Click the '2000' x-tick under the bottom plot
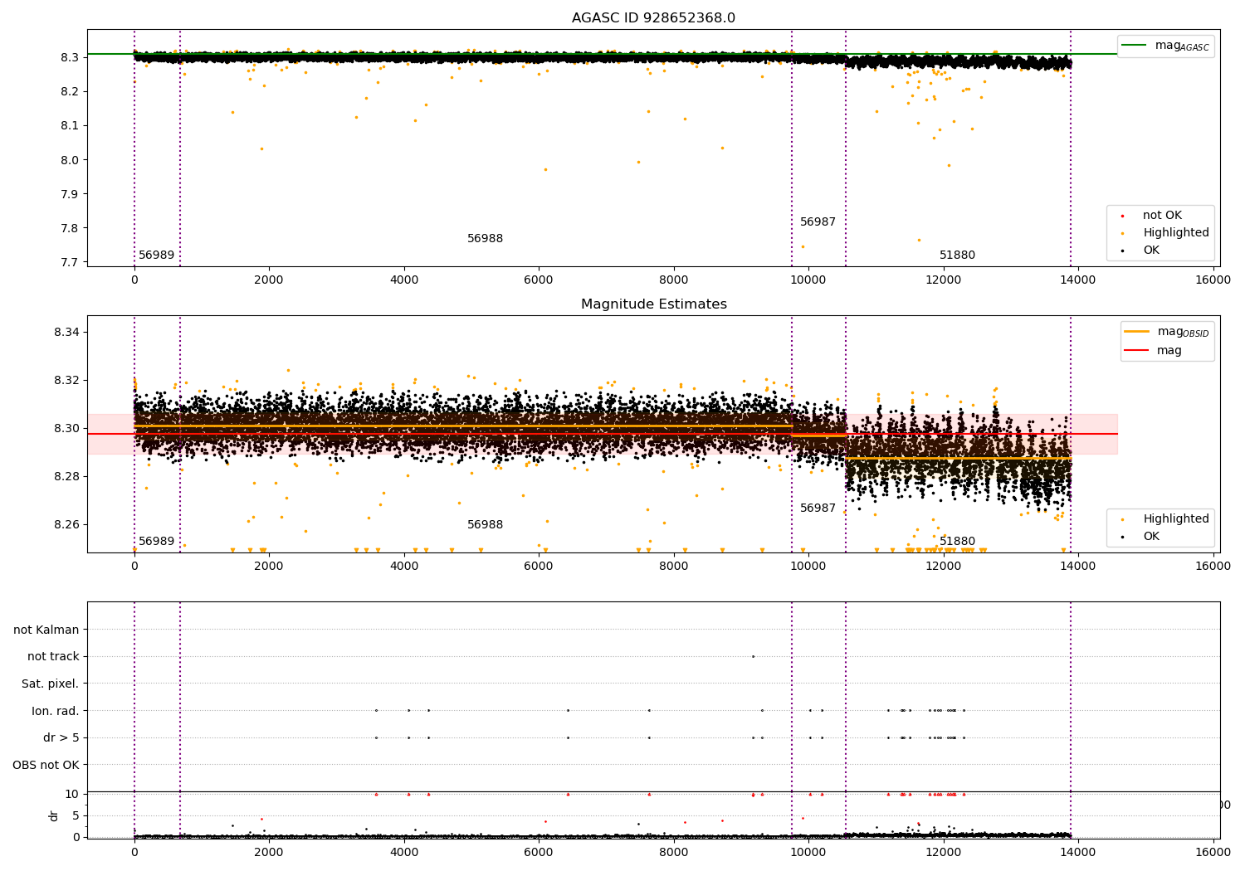The height and width of the screenshot is (871, 1245). pyautogui.click(x=269, y=853)
